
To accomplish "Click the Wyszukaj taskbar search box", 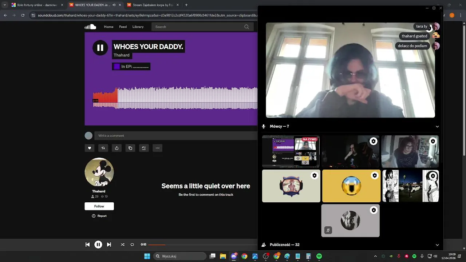I will [x=179, y=256].
